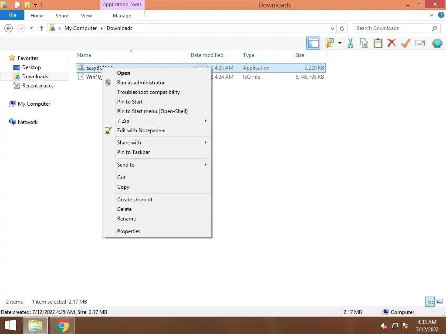
Task: Open the File ribbon tab
Action: pos(12,15)
